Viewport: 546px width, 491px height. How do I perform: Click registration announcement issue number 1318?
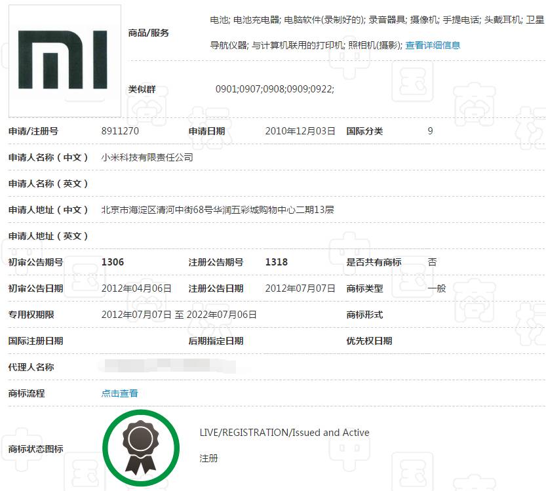(x=276, y=262)
